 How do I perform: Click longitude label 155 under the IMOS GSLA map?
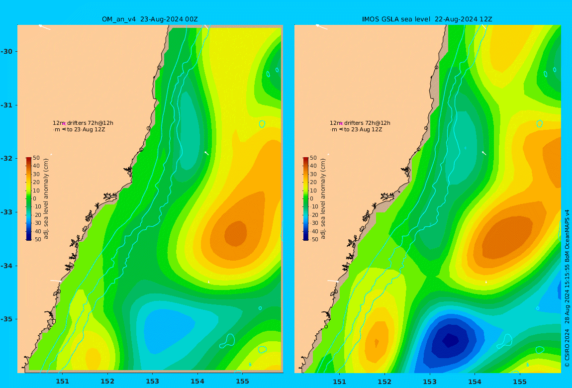click(x=520, y=382)
